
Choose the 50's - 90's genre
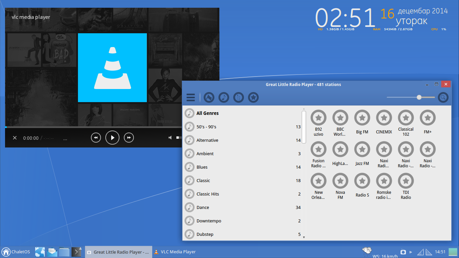pyautogui.click(x=242, y=127)
